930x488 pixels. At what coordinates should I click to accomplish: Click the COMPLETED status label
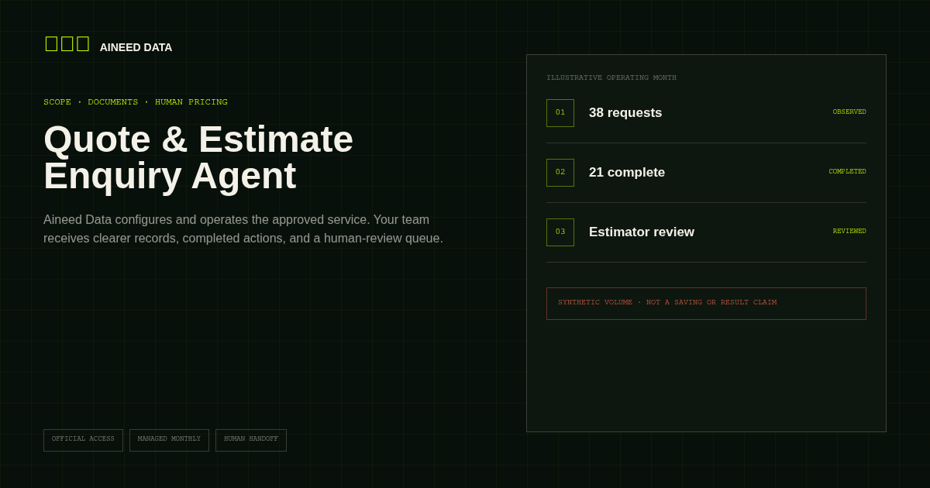(847, 172)
